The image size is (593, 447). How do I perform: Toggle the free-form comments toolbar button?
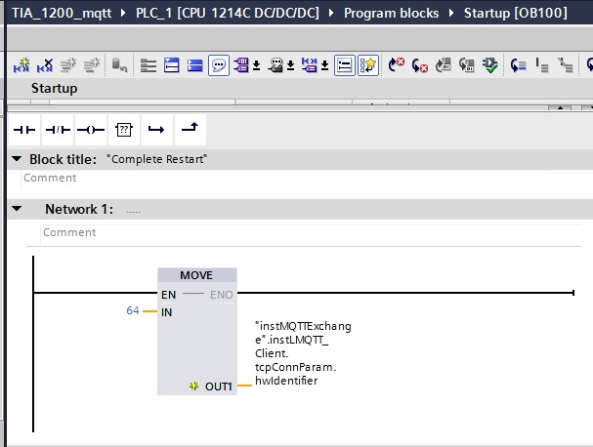(x=219, y=65)
